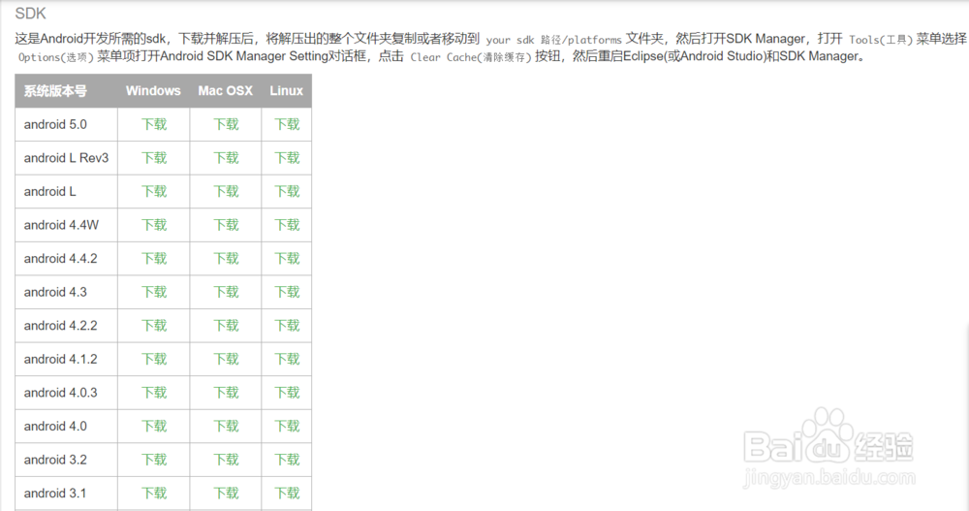Download android 3.2 for Windows
The image size is (969, 511).
click(x=154, y=459)
